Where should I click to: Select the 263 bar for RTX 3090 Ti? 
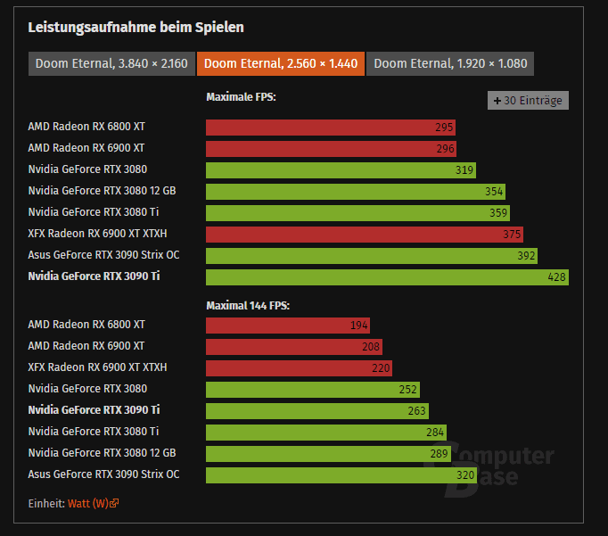click(317, 411)
